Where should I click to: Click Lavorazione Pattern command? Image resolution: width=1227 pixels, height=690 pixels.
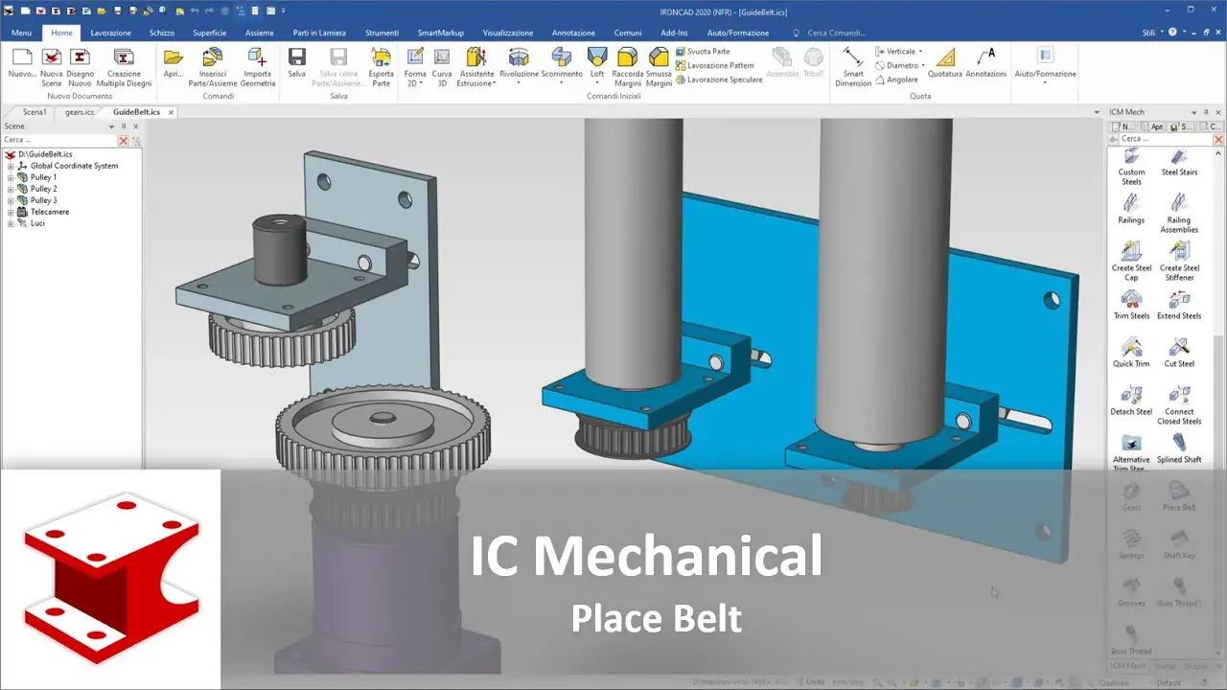[714, 65]
